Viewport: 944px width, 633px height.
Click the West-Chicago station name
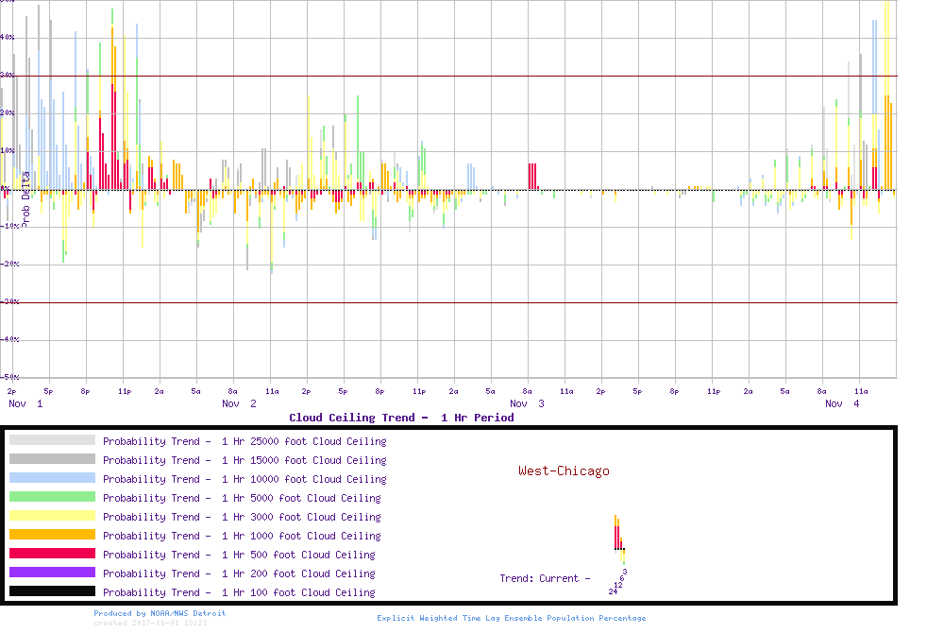pos(564,470)
